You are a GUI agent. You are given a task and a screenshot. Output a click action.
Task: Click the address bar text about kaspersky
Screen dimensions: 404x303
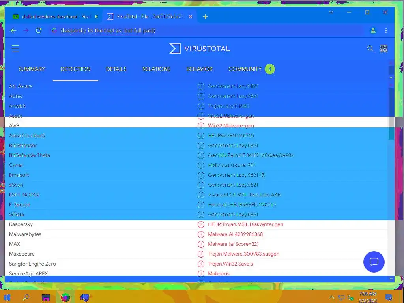(x=108, y=31)
